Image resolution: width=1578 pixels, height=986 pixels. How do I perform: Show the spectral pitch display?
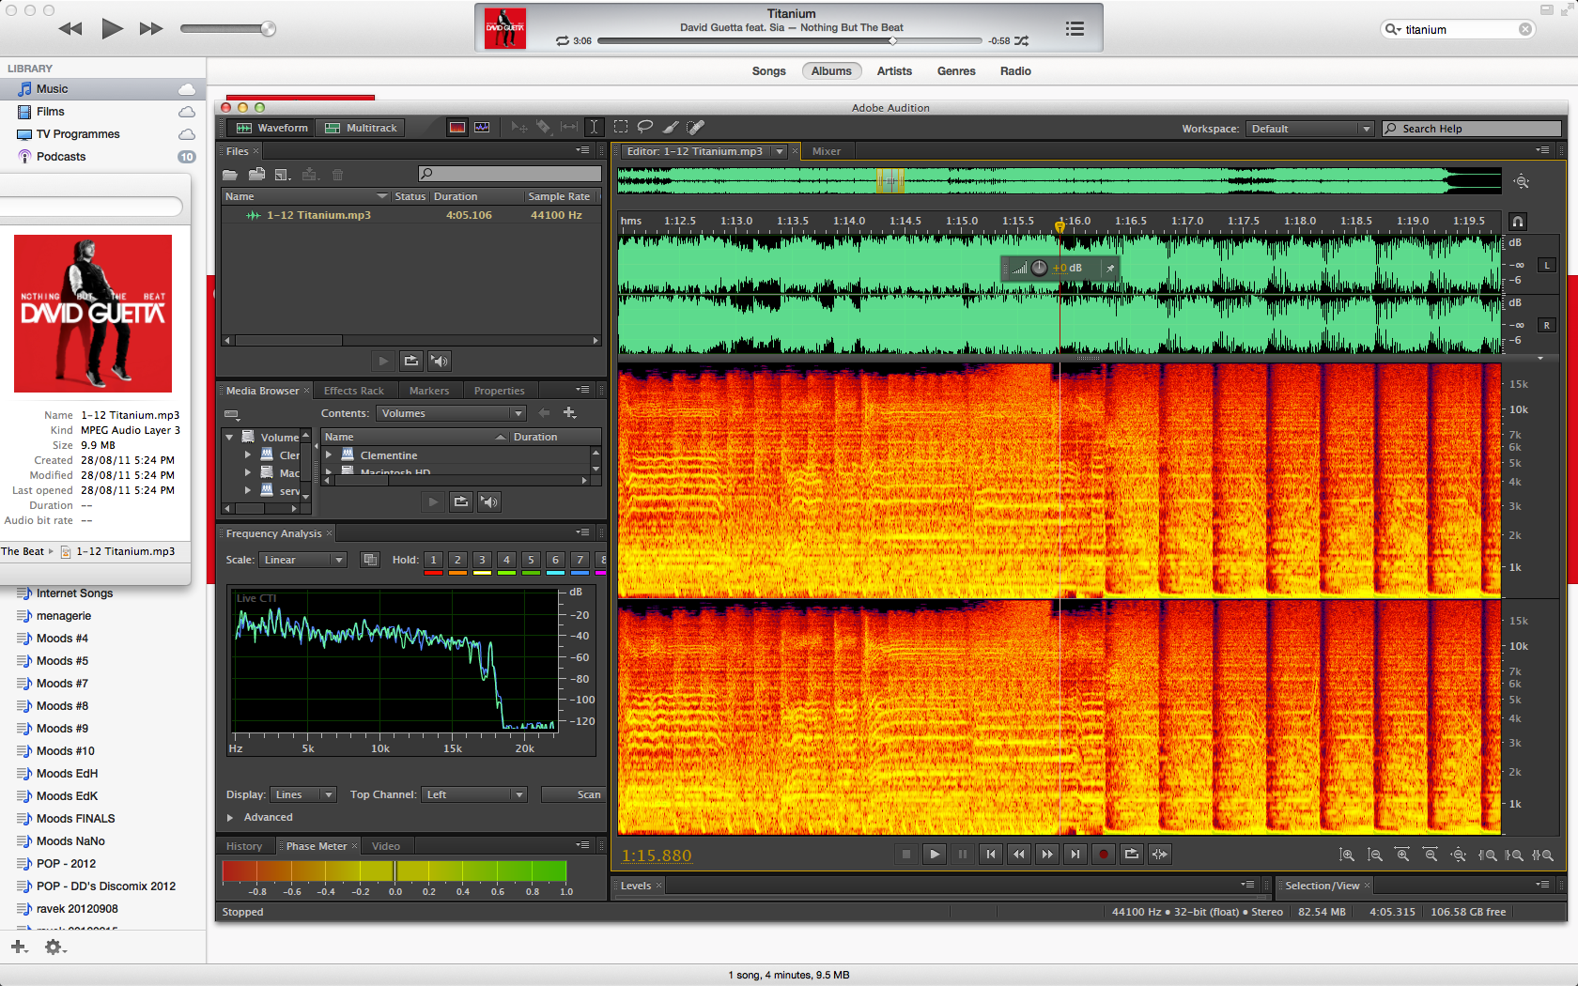482,128
